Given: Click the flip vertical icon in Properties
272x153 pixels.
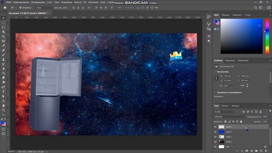Looking at the screenshot, I should [247, 86].
